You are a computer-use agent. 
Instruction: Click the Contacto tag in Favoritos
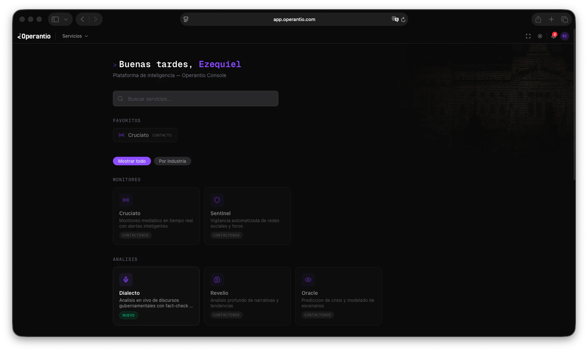(162, 135)
